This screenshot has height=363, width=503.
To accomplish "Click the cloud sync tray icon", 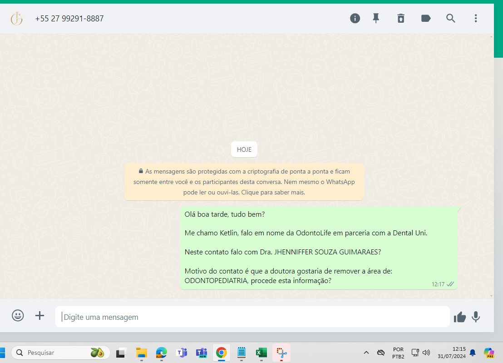I will pyautogui.click(x=381, y=353).
